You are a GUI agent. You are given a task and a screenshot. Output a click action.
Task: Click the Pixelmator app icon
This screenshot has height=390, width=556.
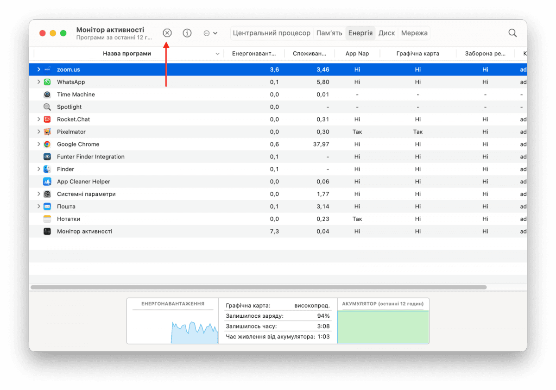coord(47,132)
